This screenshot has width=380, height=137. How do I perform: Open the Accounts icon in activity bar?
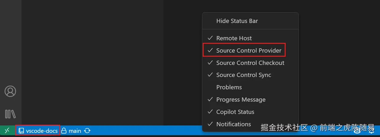coord(10,91)
